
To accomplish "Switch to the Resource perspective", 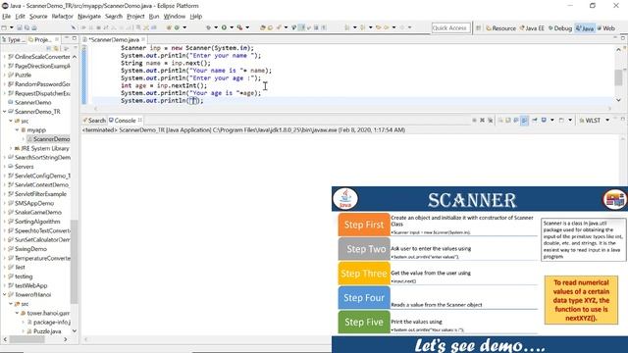I will tap(500, 28).
